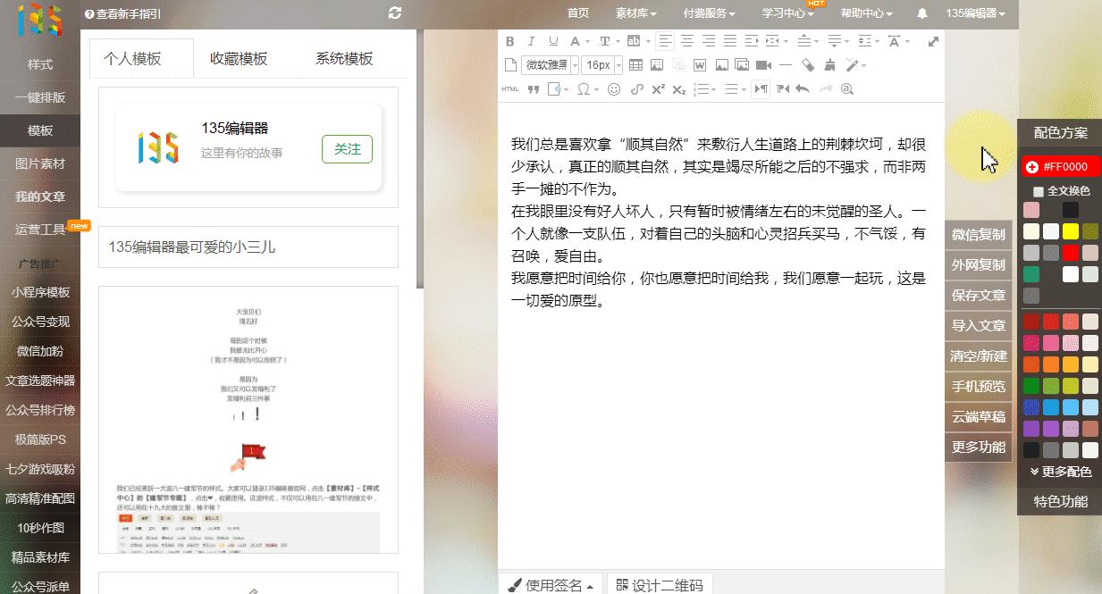The width and height of the screenshot is (1102, 594).
Task: Insert a hyperlink with link icon
Action: coord(636,88)
